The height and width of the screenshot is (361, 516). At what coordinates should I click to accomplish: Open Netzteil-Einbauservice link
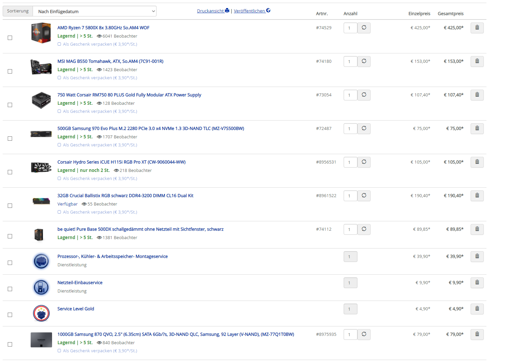(x=80, y=283)
